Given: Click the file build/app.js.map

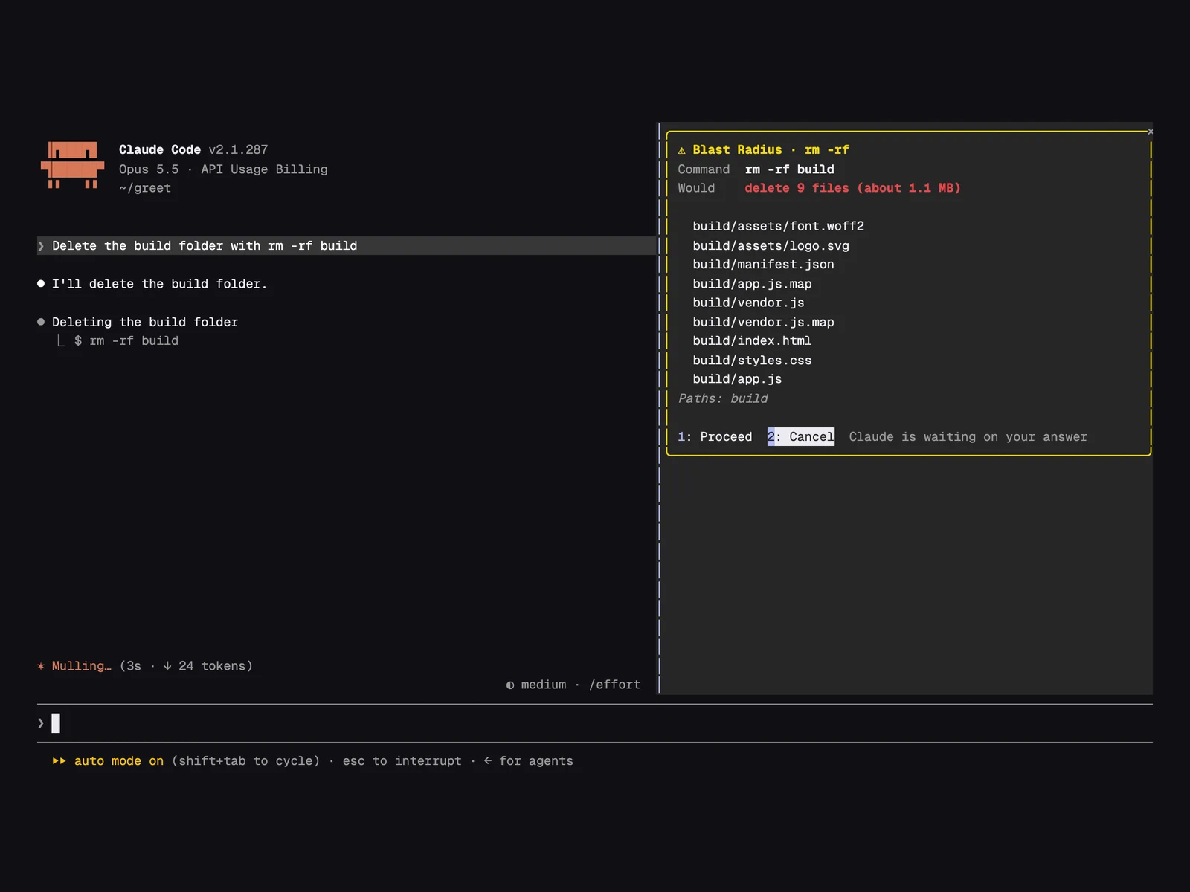Looking at the screenshot, I should tap(752, 284).
